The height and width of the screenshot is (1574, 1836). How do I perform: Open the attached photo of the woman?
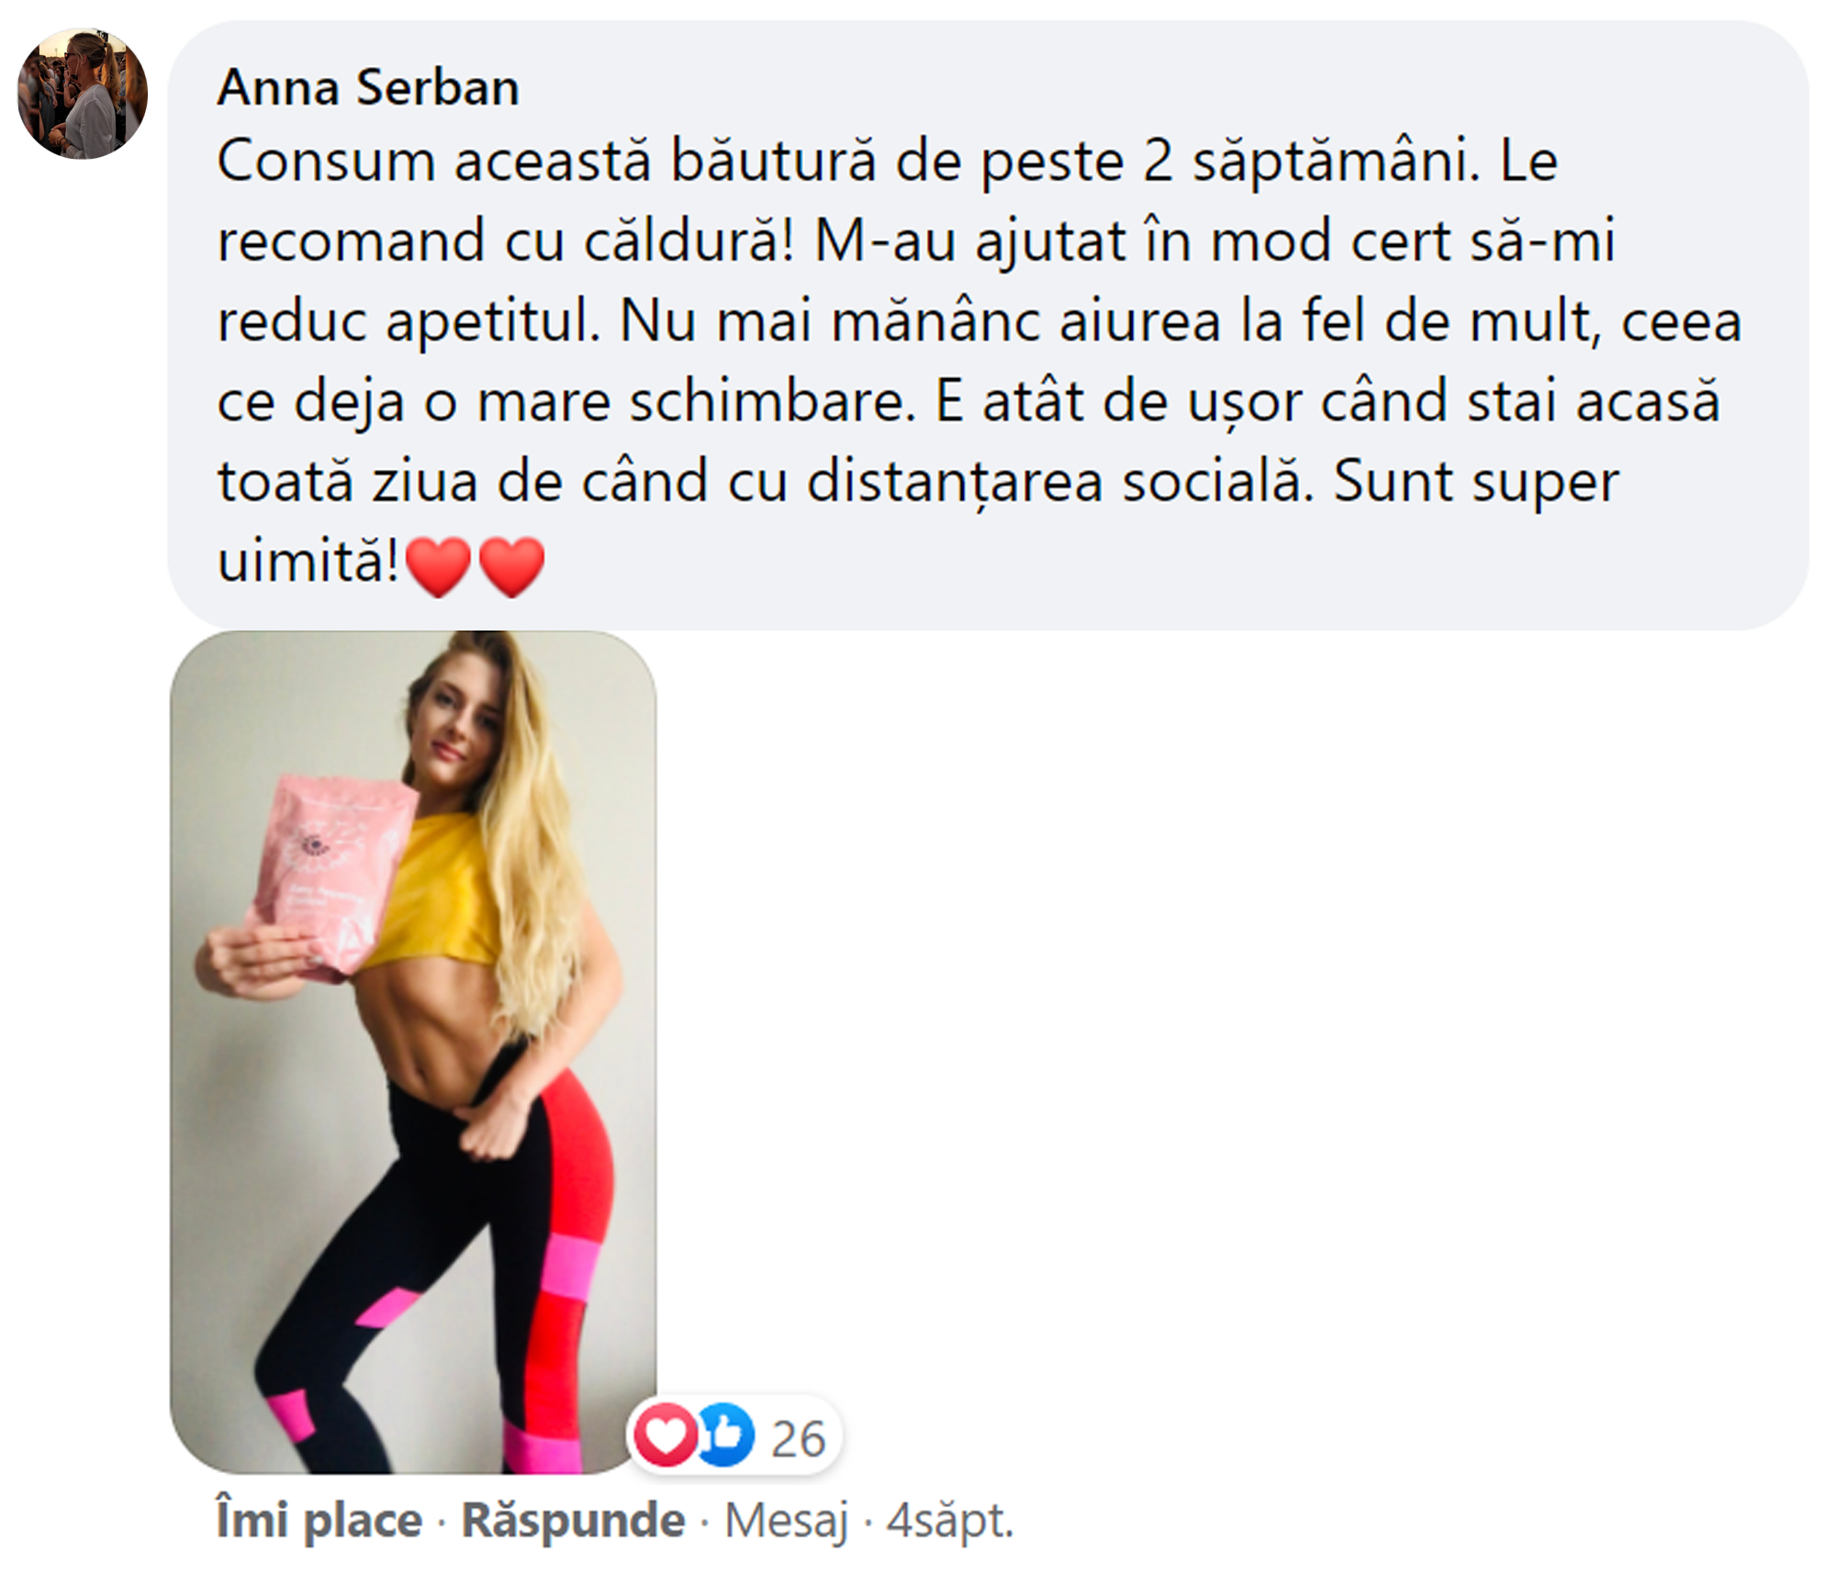pyautogui.click(x=413, y=1052)
